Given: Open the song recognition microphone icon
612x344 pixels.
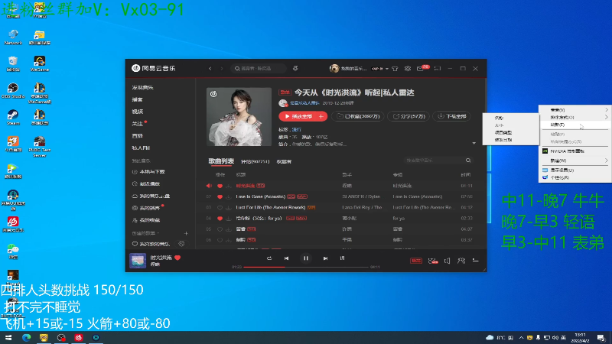Looking at the screenshot, I should (x=295, y=68).
